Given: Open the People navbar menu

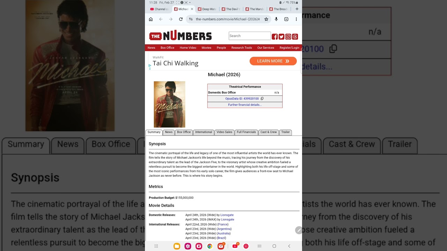Looking at the screenshot, I should 221,48.
